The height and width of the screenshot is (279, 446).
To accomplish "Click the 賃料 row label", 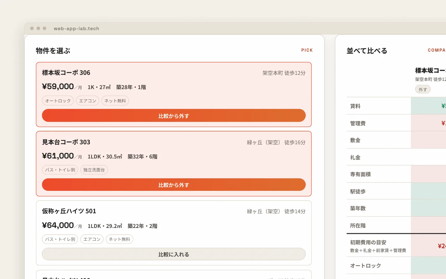I will [355, 106].
